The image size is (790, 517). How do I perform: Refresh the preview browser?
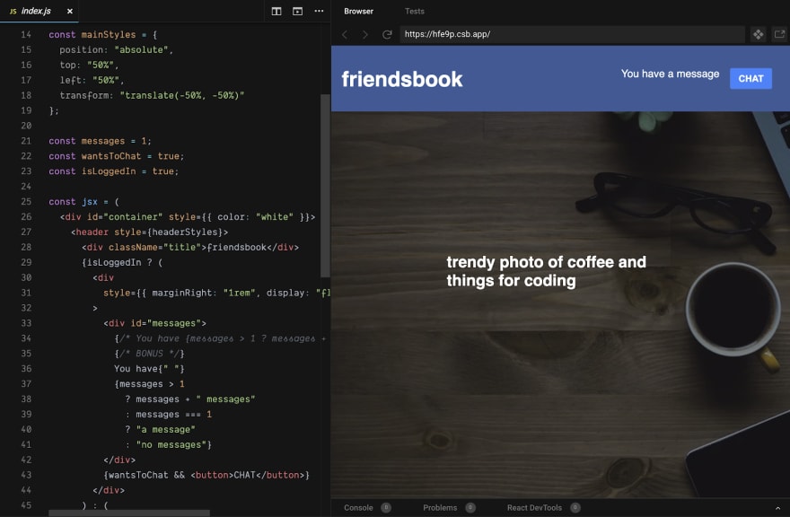pyautogui.click(x=387, y=34)
